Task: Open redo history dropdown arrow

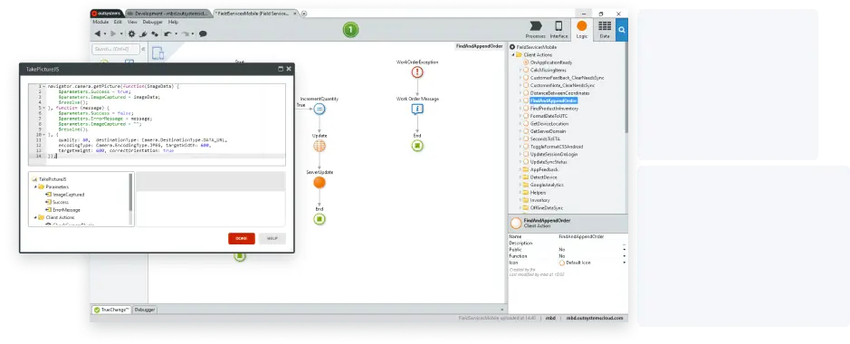Action: coord(194,33)
